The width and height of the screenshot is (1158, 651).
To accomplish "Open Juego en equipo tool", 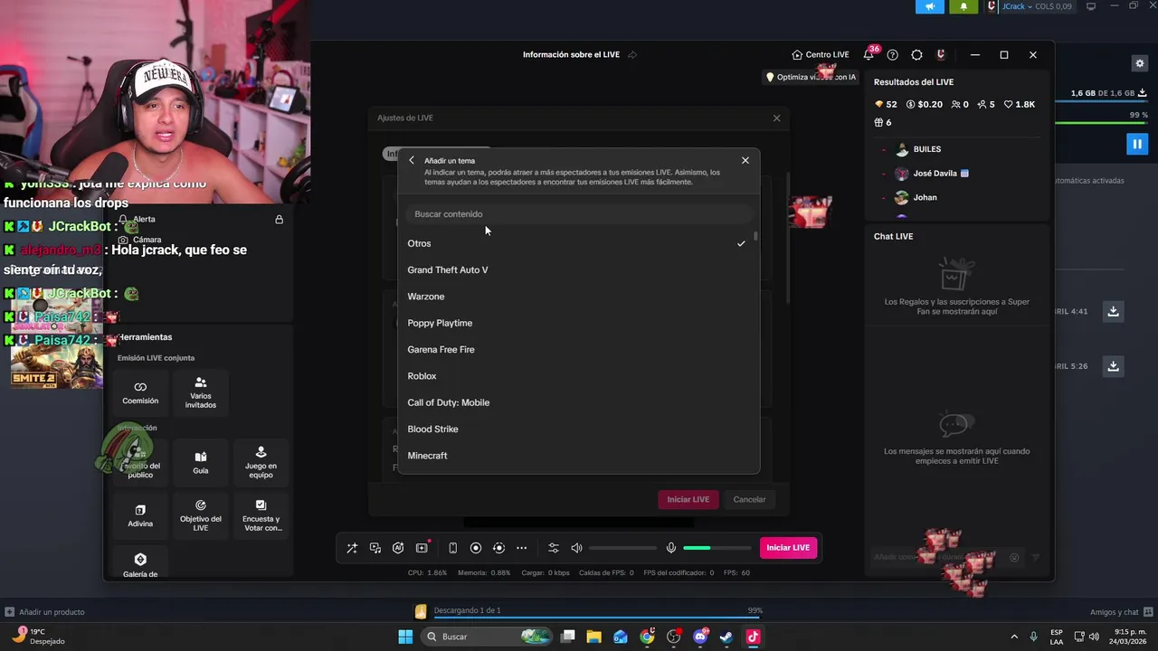I will (x=261, y=463).
